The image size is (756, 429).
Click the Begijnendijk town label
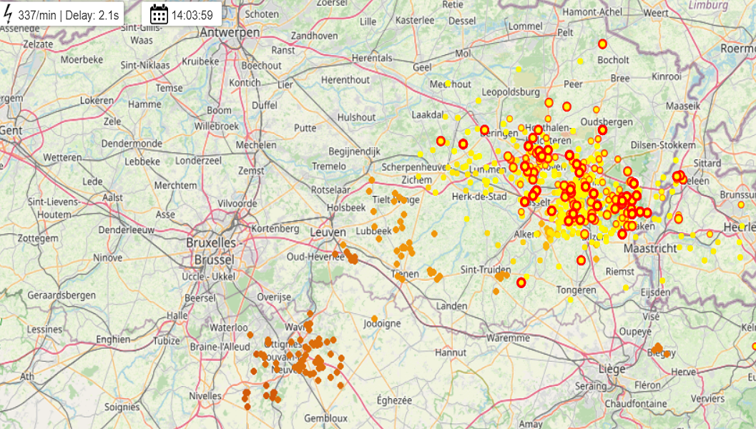354,152
